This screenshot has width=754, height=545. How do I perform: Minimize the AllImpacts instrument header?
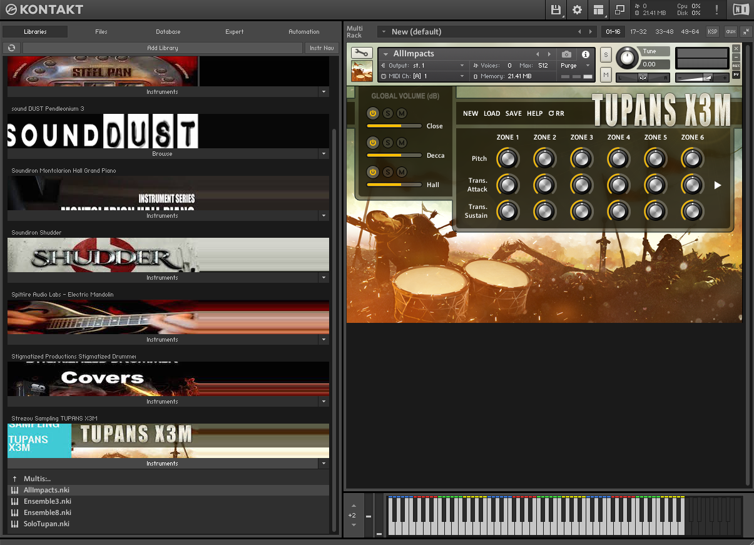coord(736,57)
